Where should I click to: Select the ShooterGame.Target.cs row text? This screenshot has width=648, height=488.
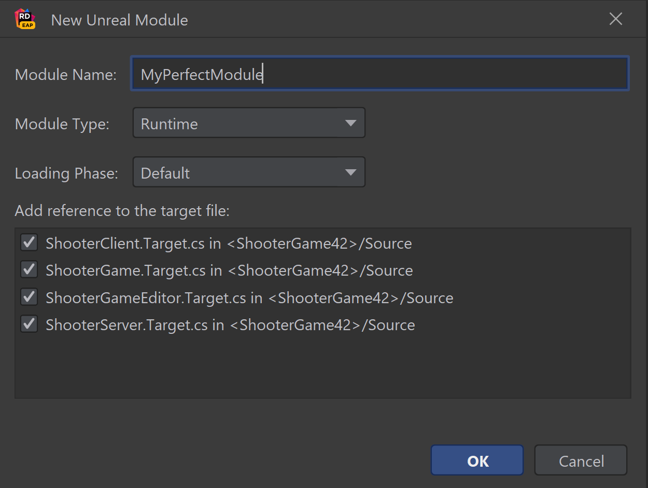click(229, 270)
